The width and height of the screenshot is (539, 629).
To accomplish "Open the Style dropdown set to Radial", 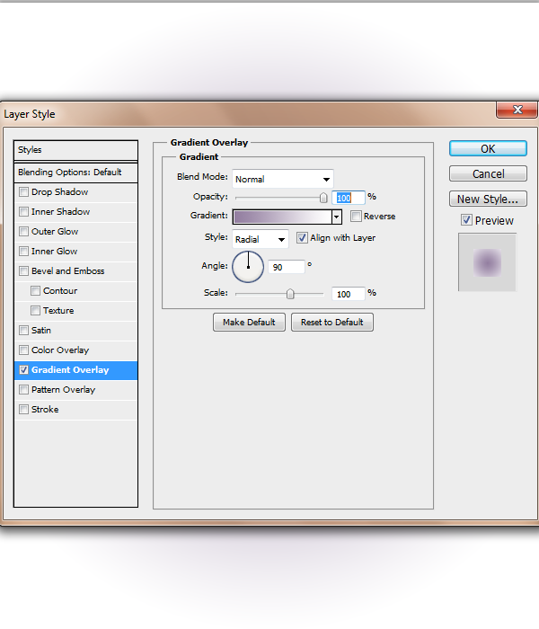I will 261,240.
